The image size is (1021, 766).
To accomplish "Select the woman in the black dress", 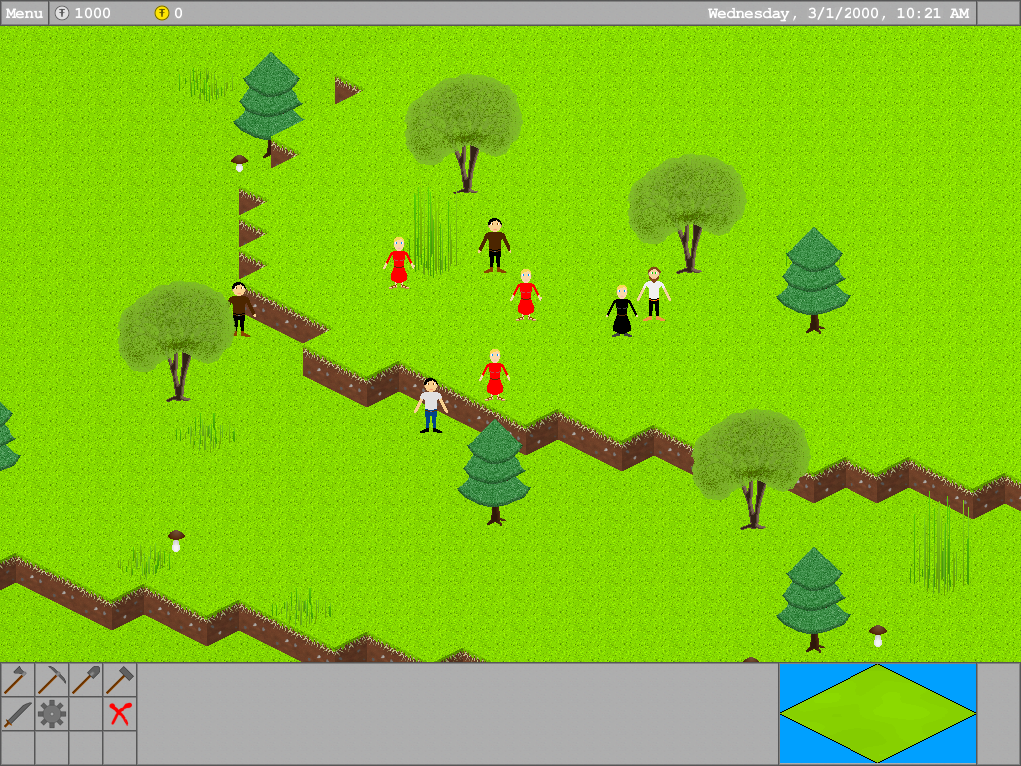I will point(622,311).
